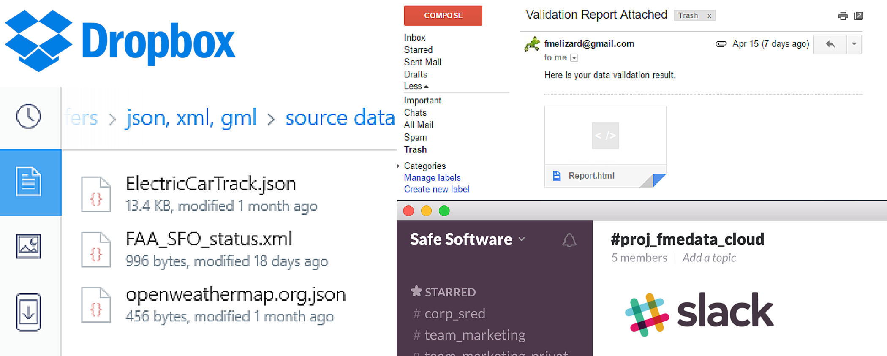Go to 'source data' breadcrumb
Image resolution: width=887 pixels, height=356 pixels.
(x=340, y=118)
